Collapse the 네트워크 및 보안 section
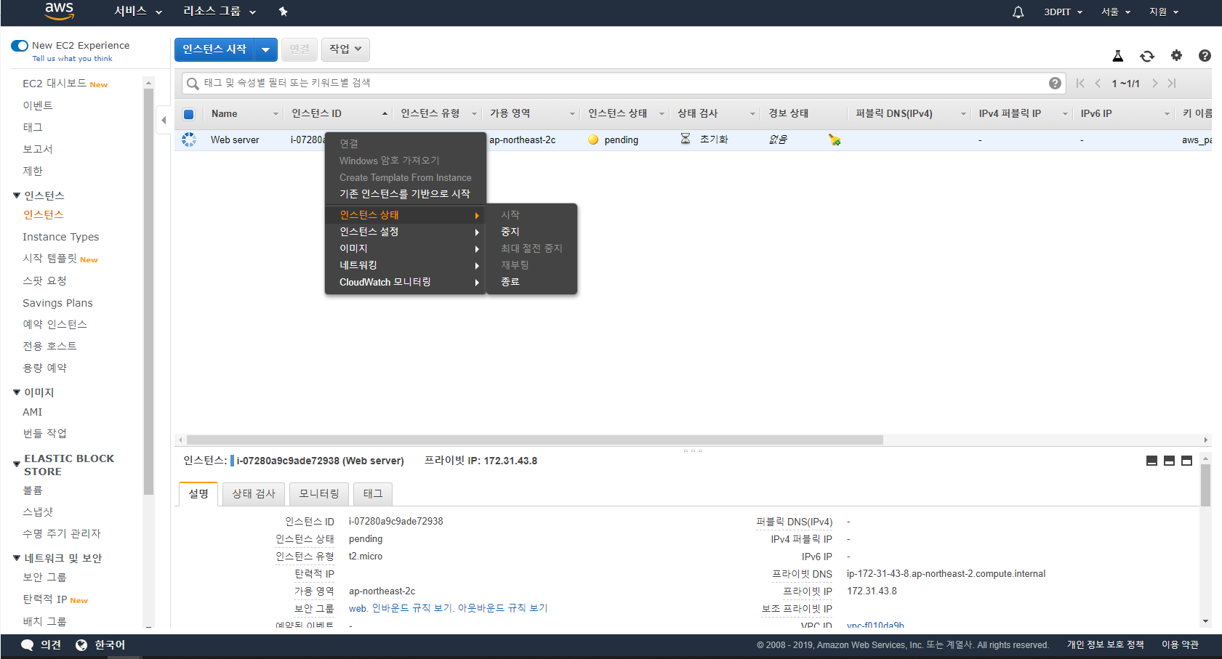 click(x=17, y=558)
